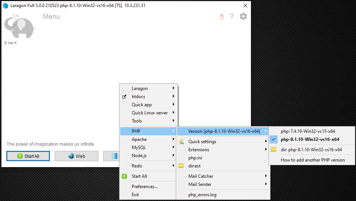Image resolution: width=356 pixels, height=201 pixels.
Task: Open Preferences... from the menu
Action: tap(148, 187)
